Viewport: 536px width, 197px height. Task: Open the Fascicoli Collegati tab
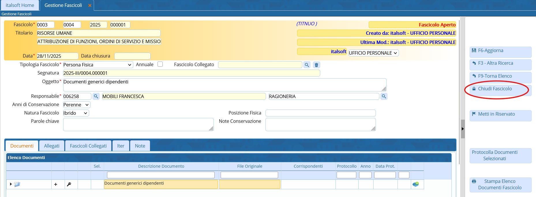(88, 146)
